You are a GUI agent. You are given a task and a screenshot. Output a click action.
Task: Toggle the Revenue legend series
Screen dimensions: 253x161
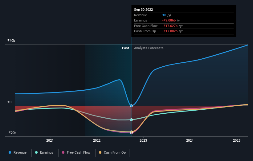18,153
